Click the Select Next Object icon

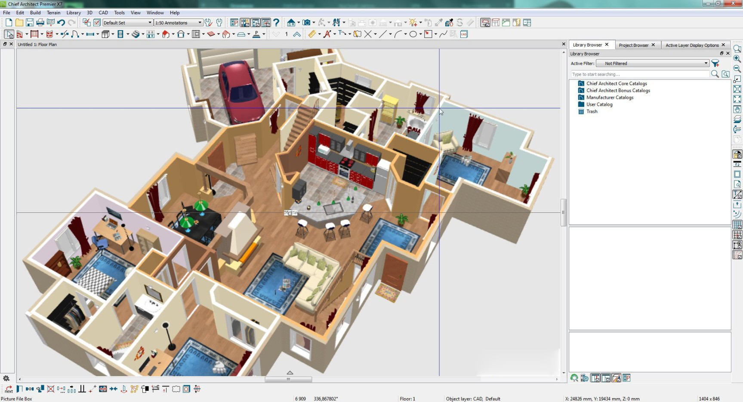tap(9, 389)
